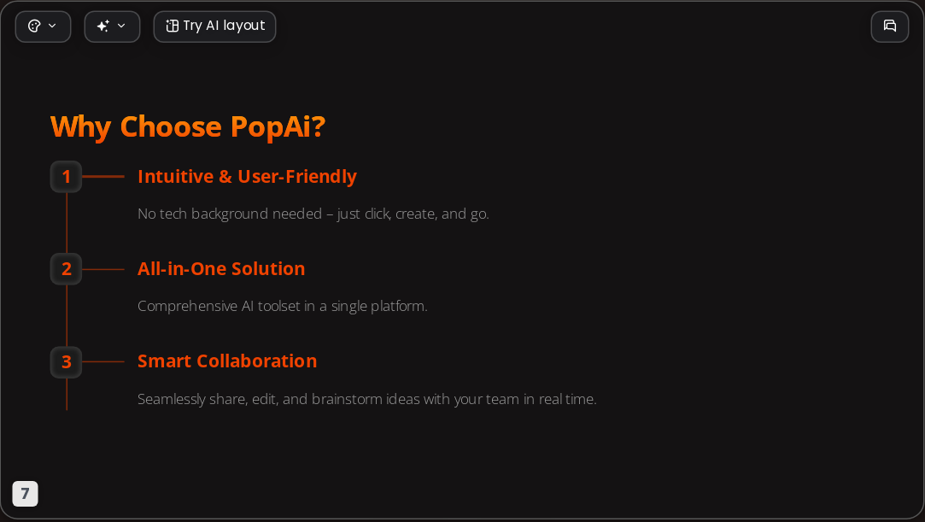Viewport: 925px width, 522px height.
Task: Open the theme palette dropdown
Action: click(x=43, y=26)
